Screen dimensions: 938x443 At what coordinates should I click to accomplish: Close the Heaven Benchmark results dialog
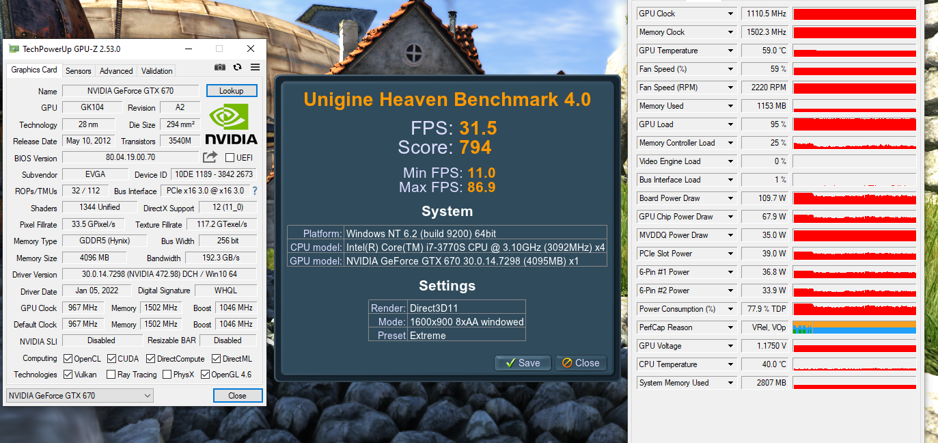point(580,363)
